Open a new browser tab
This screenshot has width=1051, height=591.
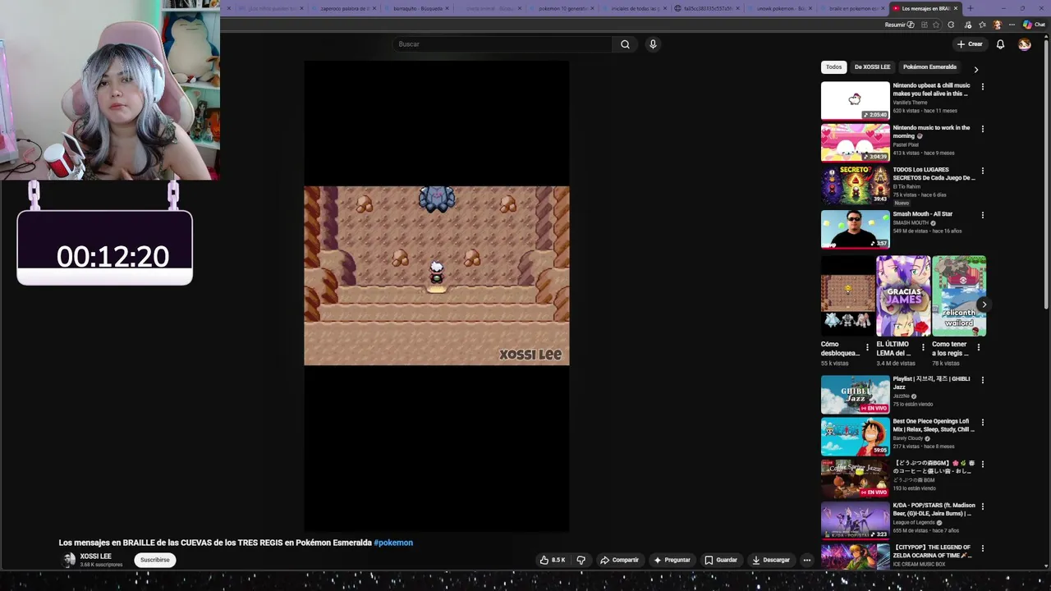click(971, 8)
